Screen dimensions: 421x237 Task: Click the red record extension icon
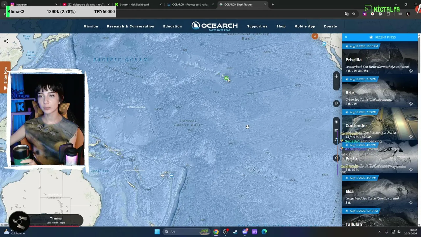pos(372,14)
